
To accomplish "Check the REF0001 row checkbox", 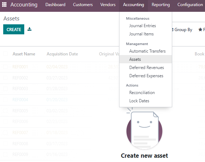I will (x=5, y=67).
